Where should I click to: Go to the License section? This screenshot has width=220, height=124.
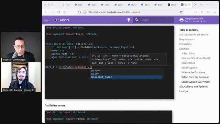183,91
